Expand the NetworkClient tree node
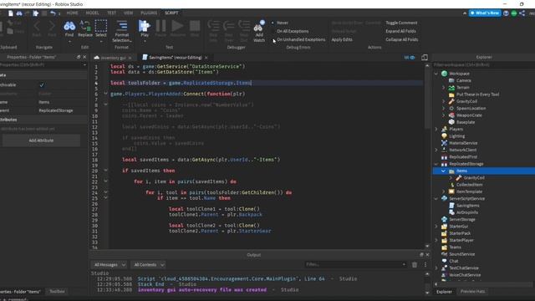Screen dimensions: 535x301 [x=436, y=150]
